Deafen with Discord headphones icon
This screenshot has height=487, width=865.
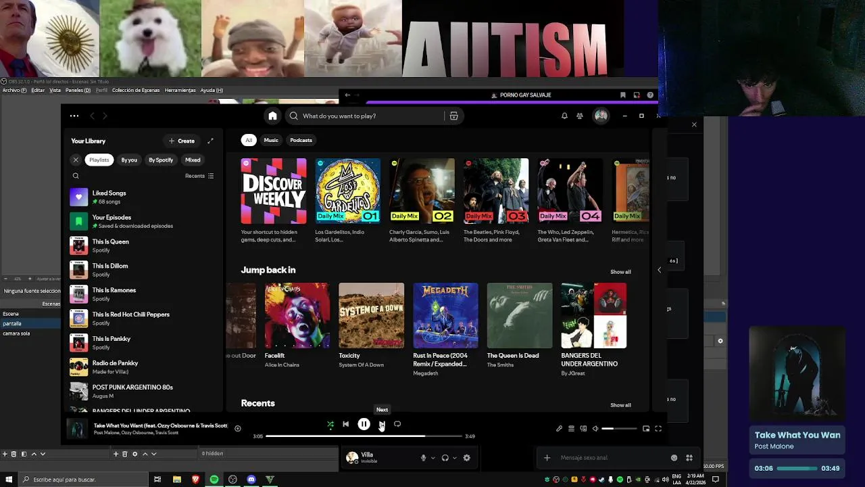click(445, 458)
